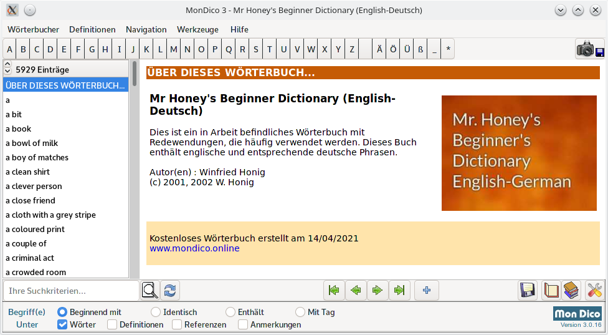Select the 'Enthält' radio button
This screenshot has width=608, height=335.
pos(230,312)
